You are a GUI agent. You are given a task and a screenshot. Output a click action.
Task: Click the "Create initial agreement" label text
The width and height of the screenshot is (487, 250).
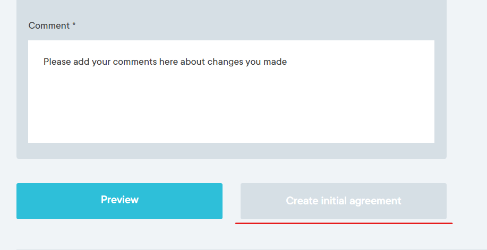pos(343,201)
